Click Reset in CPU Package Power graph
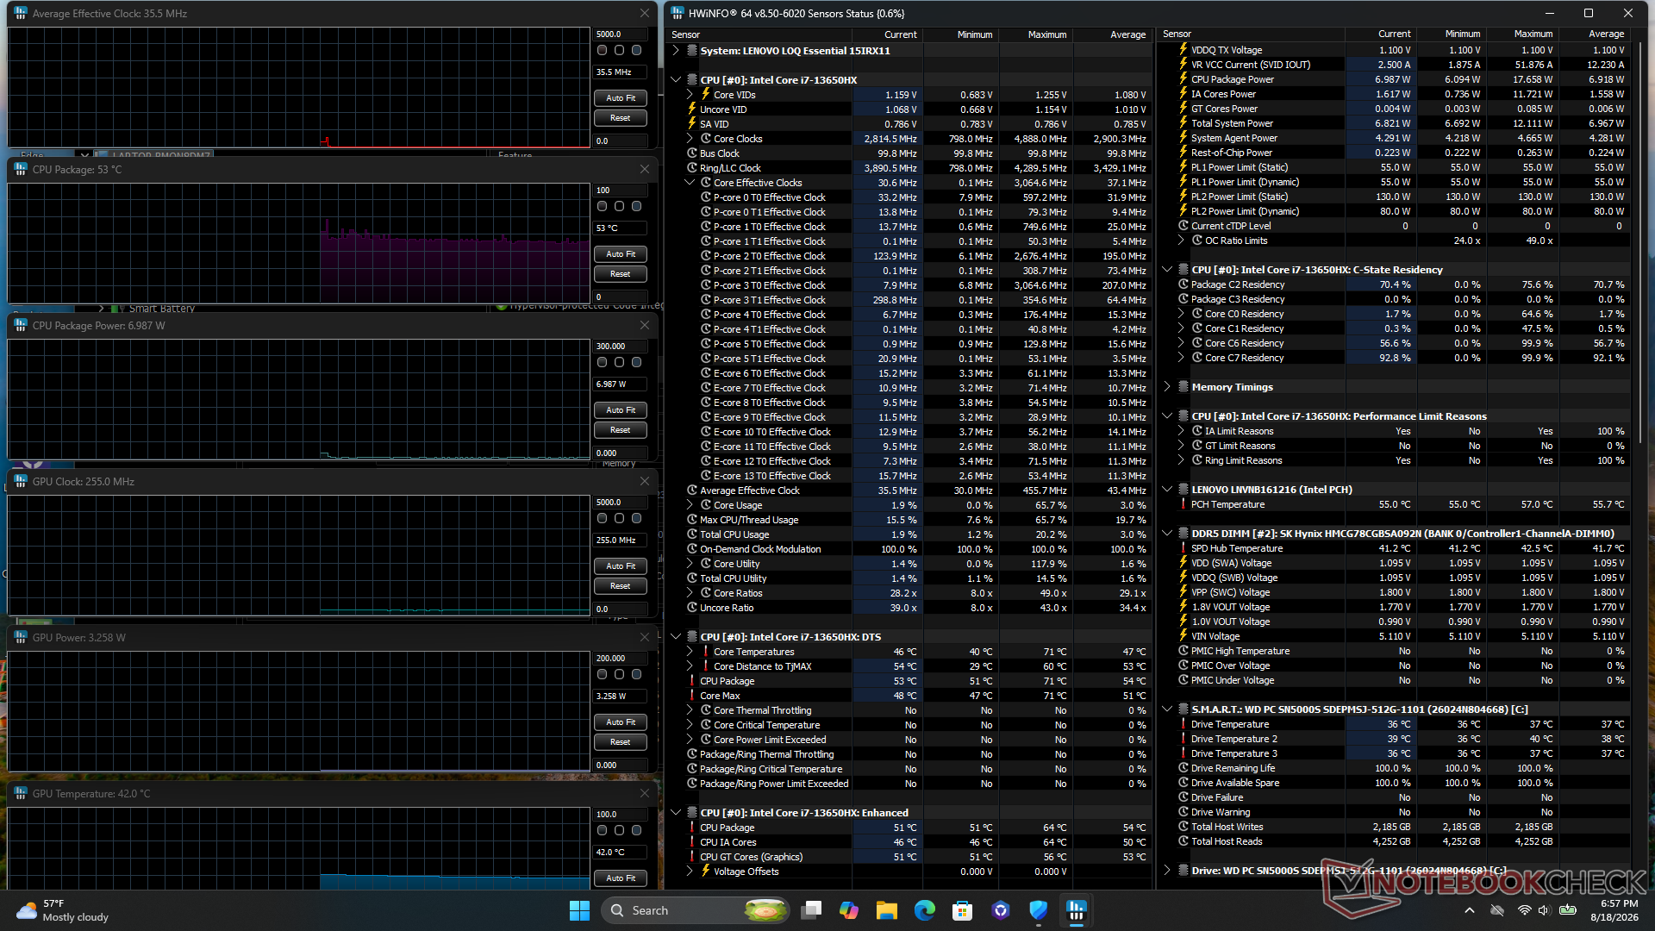Image resolution: width=1655 pixels, height=931 pixels. [x=621, y=430]
